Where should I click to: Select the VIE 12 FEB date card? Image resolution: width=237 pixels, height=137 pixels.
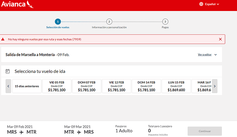tap(116, 86)
